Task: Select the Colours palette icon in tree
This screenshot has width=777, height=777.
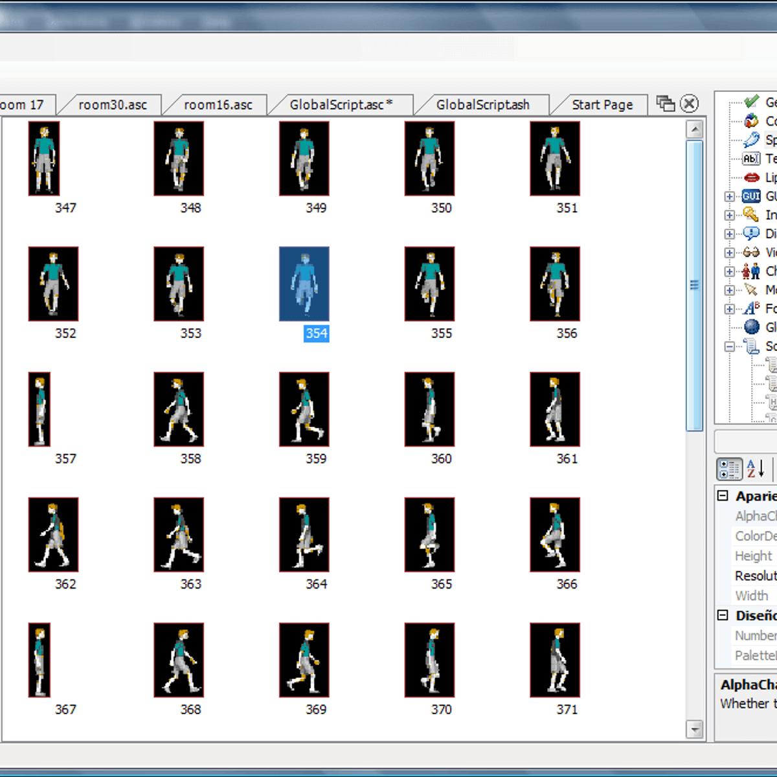Action: [751, 120]
